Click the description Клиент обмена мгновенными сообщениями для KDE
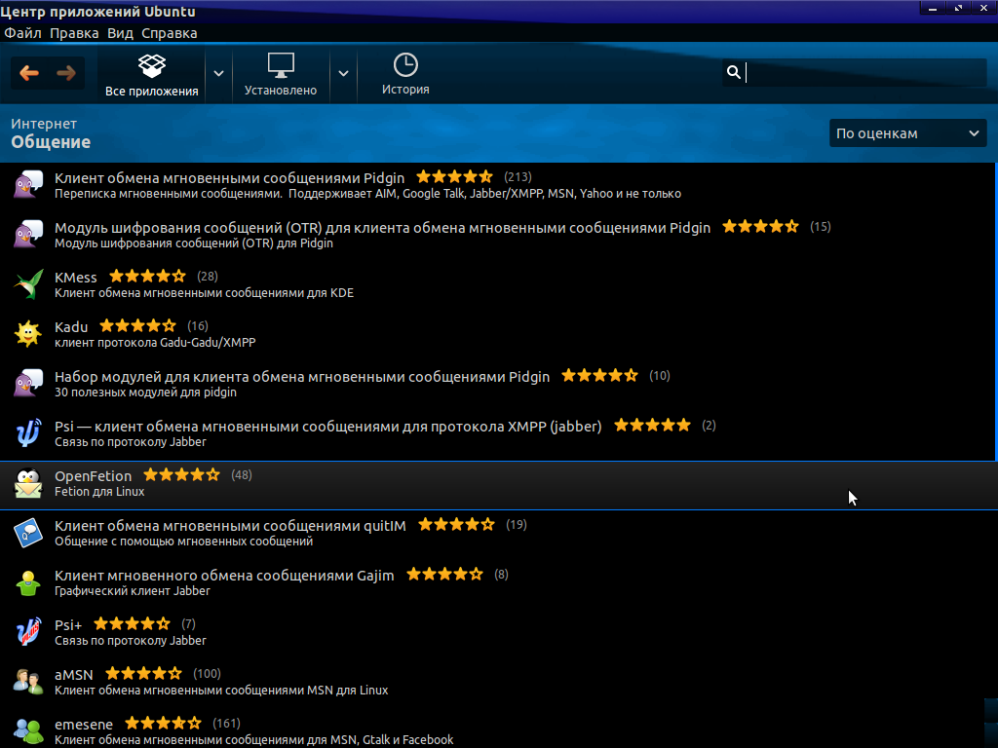This screenshot has width=998, height=748. (205, 292)
